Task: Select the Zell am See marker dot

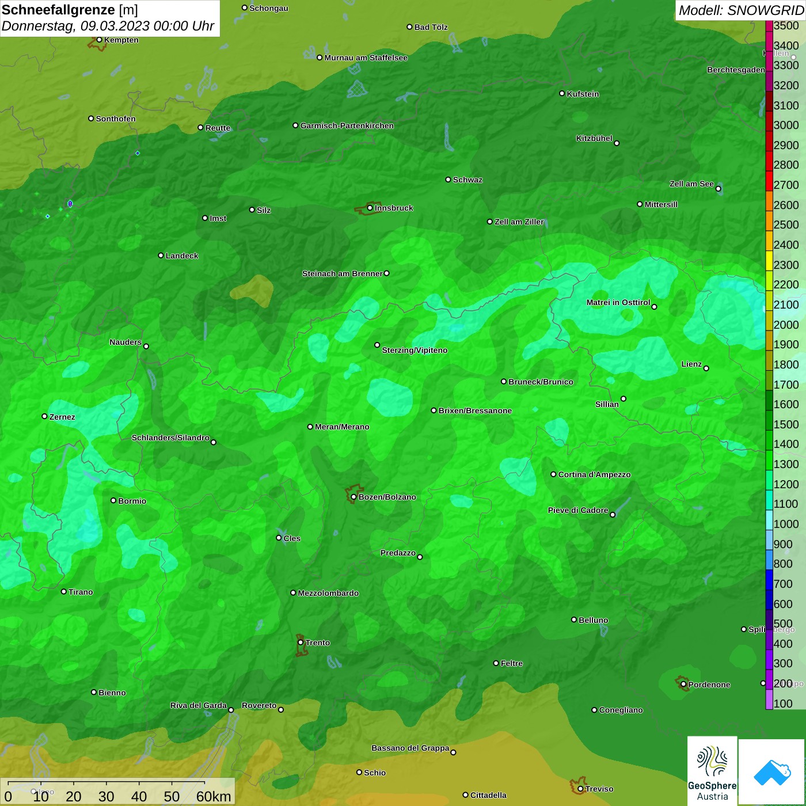Action: [x=718, y=188]
